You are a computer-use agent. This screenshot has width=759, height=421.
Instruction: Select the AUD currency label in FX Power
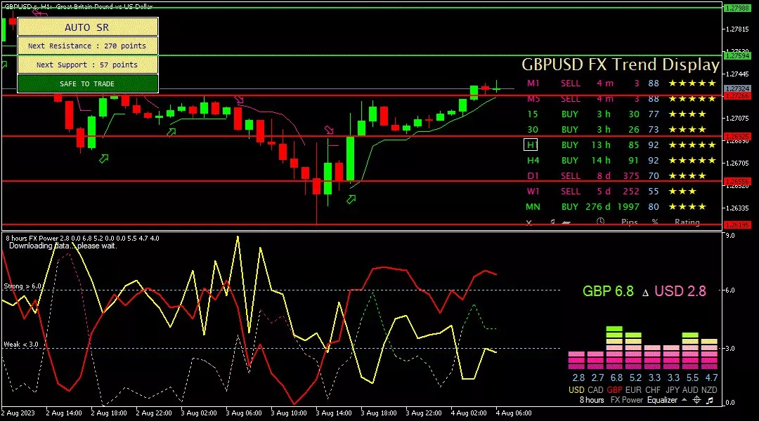[x=690, y=389]
